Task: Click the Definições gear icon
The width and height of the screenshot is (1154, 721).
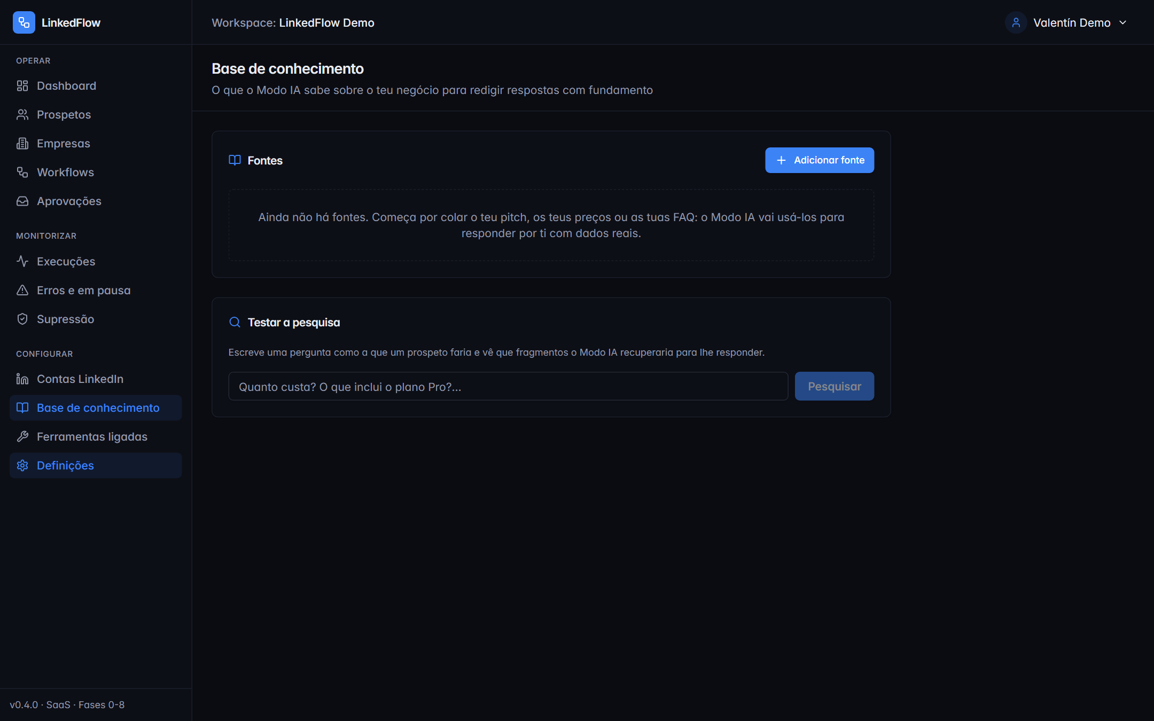Action: [x=22, y=465]
